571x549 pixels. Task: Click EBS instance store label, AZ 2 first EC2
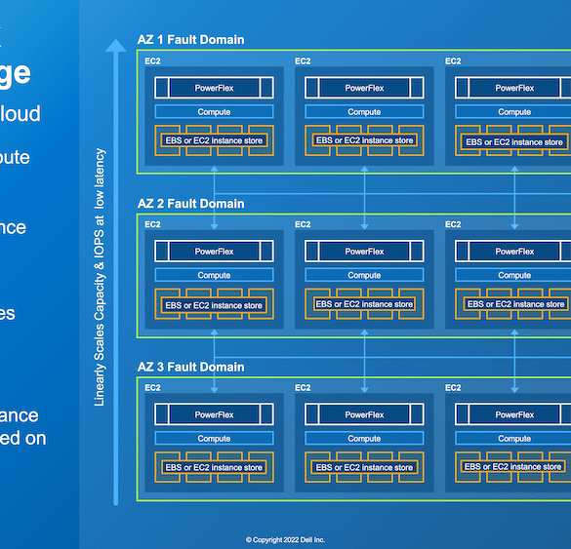(x=214, y=305)
